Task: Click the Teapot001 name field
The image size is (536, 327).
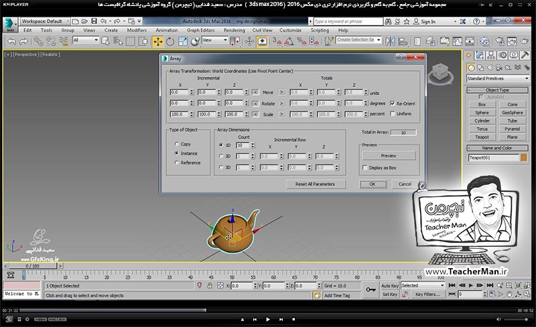Action: [494, 158]
